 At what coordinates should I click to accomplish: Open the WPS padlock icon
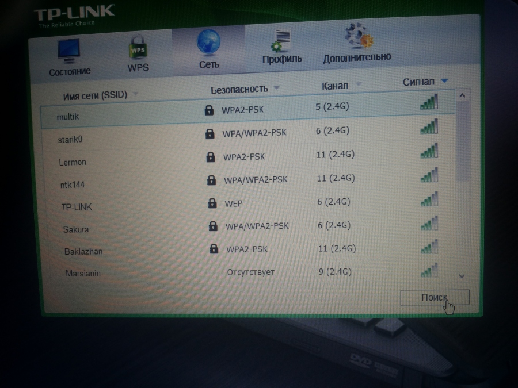coord(138,48)
